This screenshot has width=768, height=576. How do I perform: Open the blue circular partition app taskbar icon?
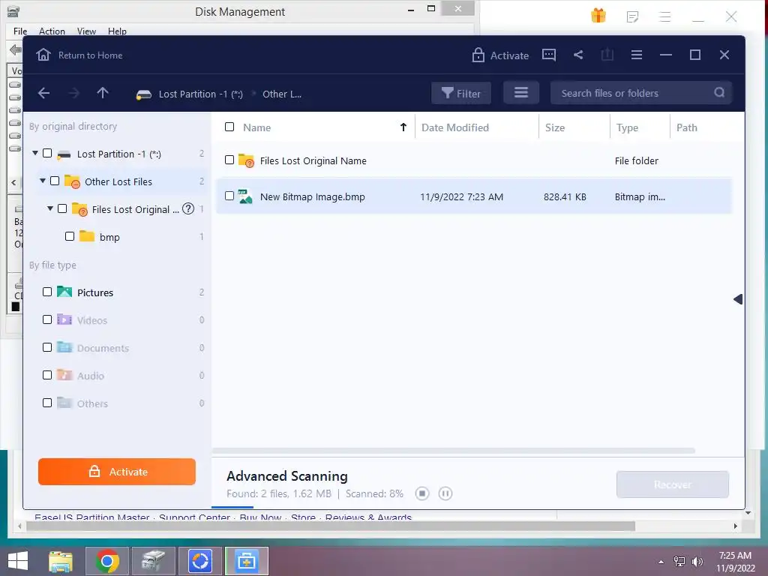pyautogui.click(x=200, y=561)
